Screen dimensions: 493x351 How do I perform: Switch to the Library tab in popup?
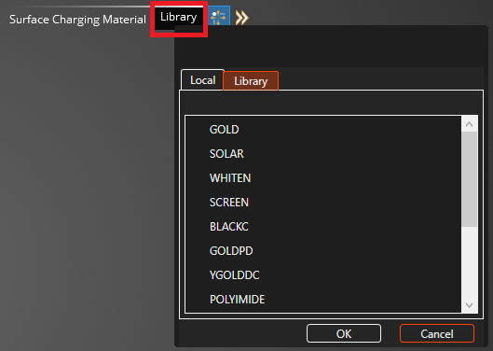pyautogui.click(x=251, y=81)
